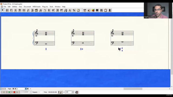This screenshot has width=173, height=97.
Task: Open the Plug-ins menu
Action: point(45,6)
